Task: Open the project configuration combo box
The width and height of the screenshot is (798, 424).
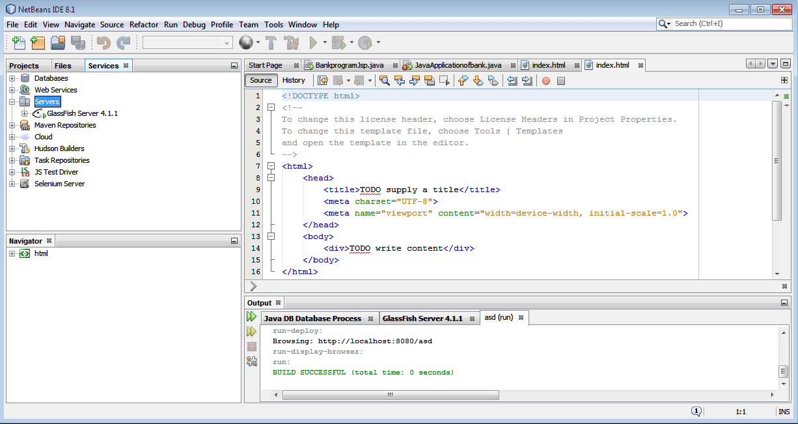Action: click(x=187, y=43)
